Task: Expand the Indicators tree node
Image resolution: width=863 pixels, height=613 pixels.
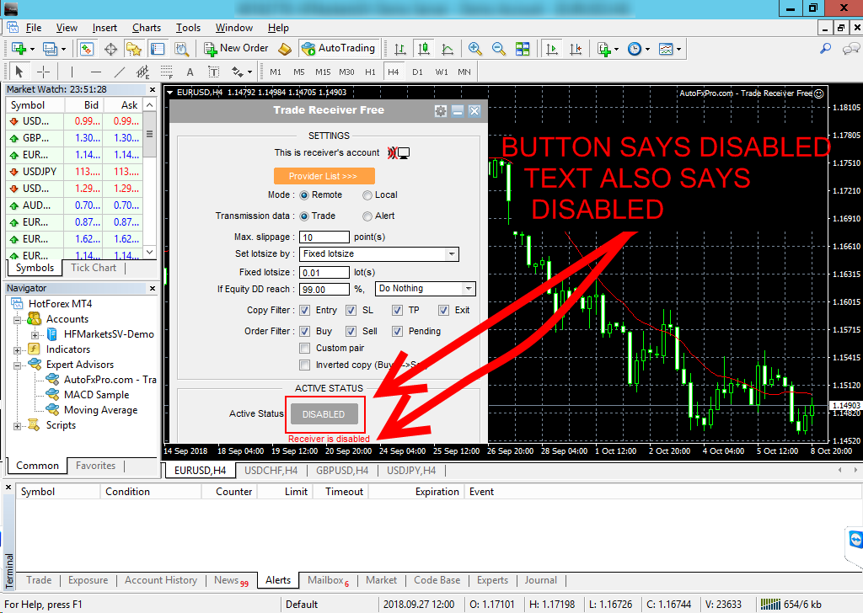Action: [17, 350]
